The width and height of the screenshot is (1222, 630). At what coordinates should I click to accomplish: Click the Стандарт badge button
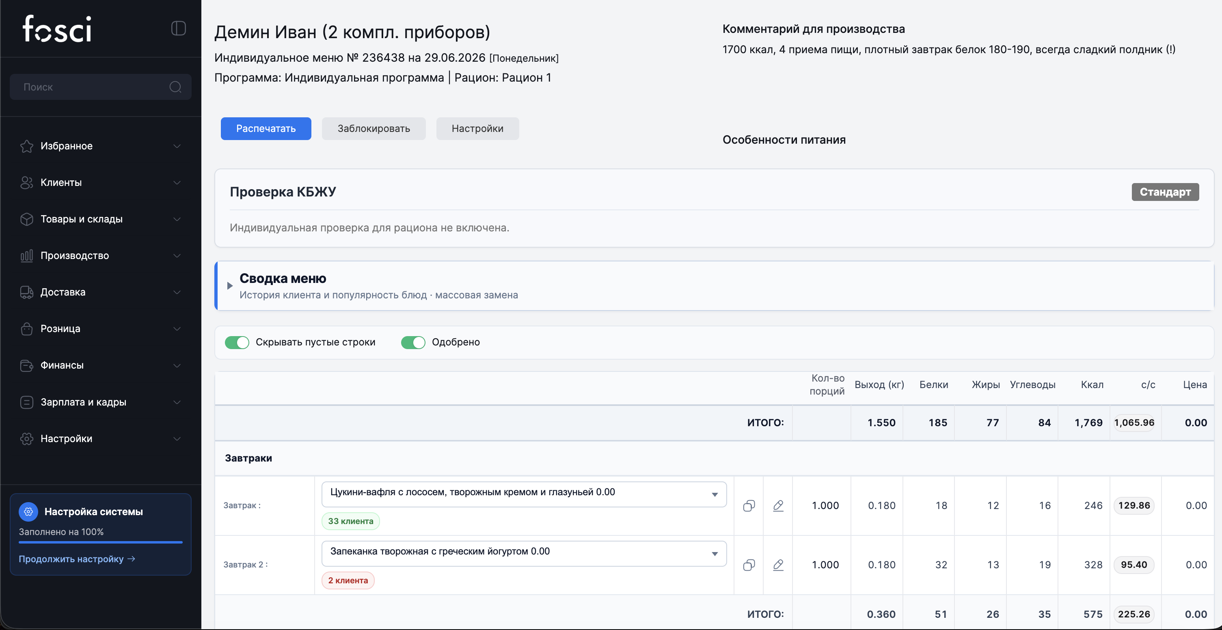1165,192
